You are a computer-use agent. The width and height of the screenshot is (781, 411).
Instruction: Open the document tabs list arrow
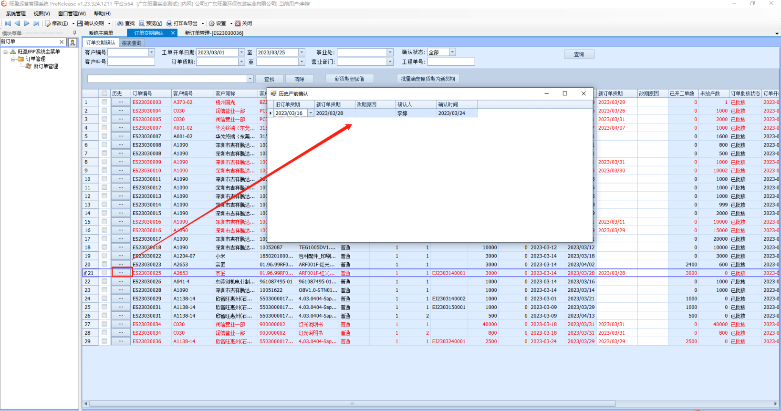click(x=777, y=33)
